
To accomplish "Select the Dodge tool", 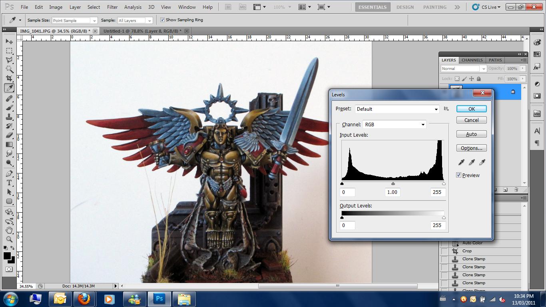I will [9, 163].
